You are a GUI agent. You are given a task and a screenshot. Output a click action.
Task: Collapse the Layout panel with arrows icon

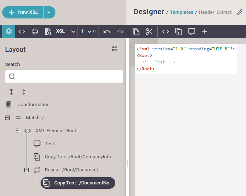click(x=114, y=49)
